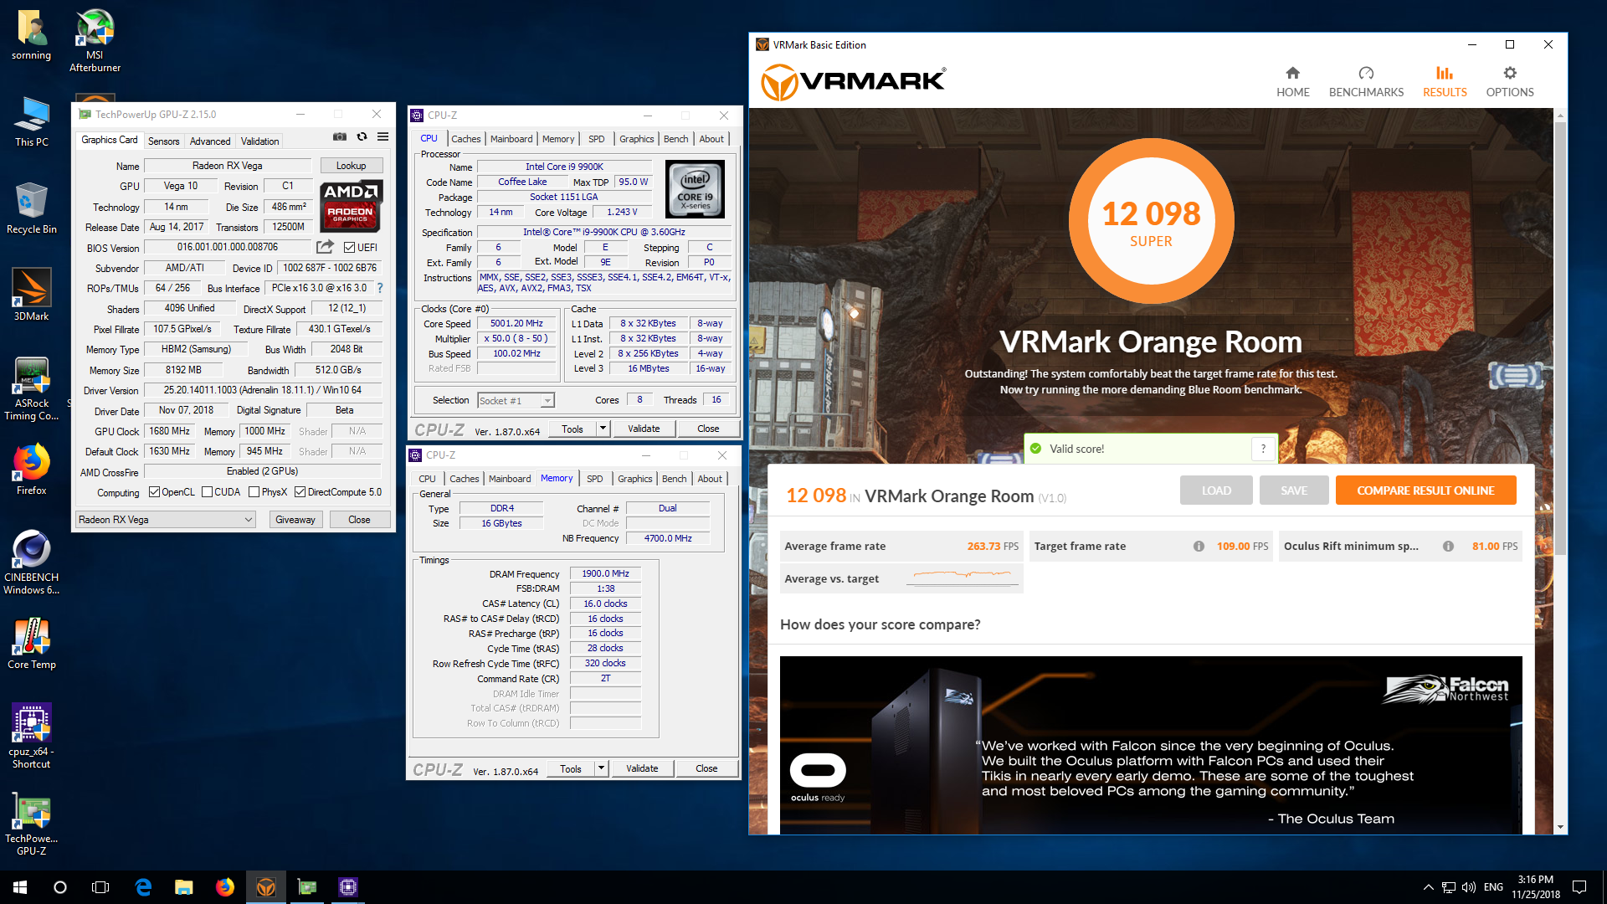Open Windows Start menu
1607x904 pixels.
click(x=20, y=887)
